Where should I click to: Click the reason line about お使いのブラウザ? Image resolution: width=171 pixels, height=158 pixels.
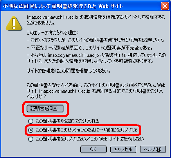point(96,40)
